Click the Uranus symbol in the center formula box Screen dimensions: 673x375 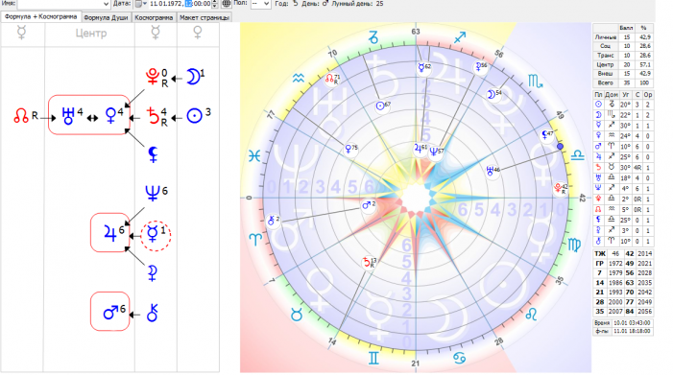coord(68,116)
